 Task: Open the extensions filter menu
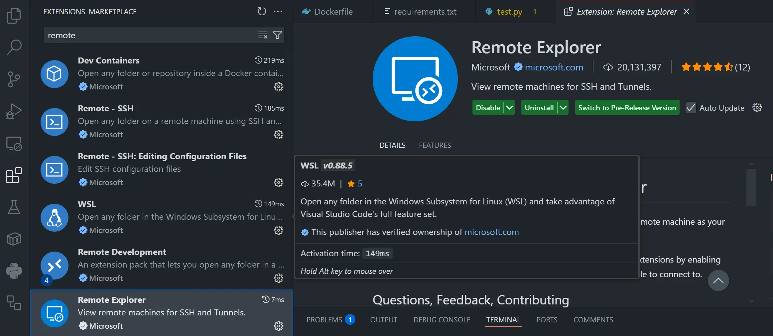pyautogui.click(x=277, y=35)
